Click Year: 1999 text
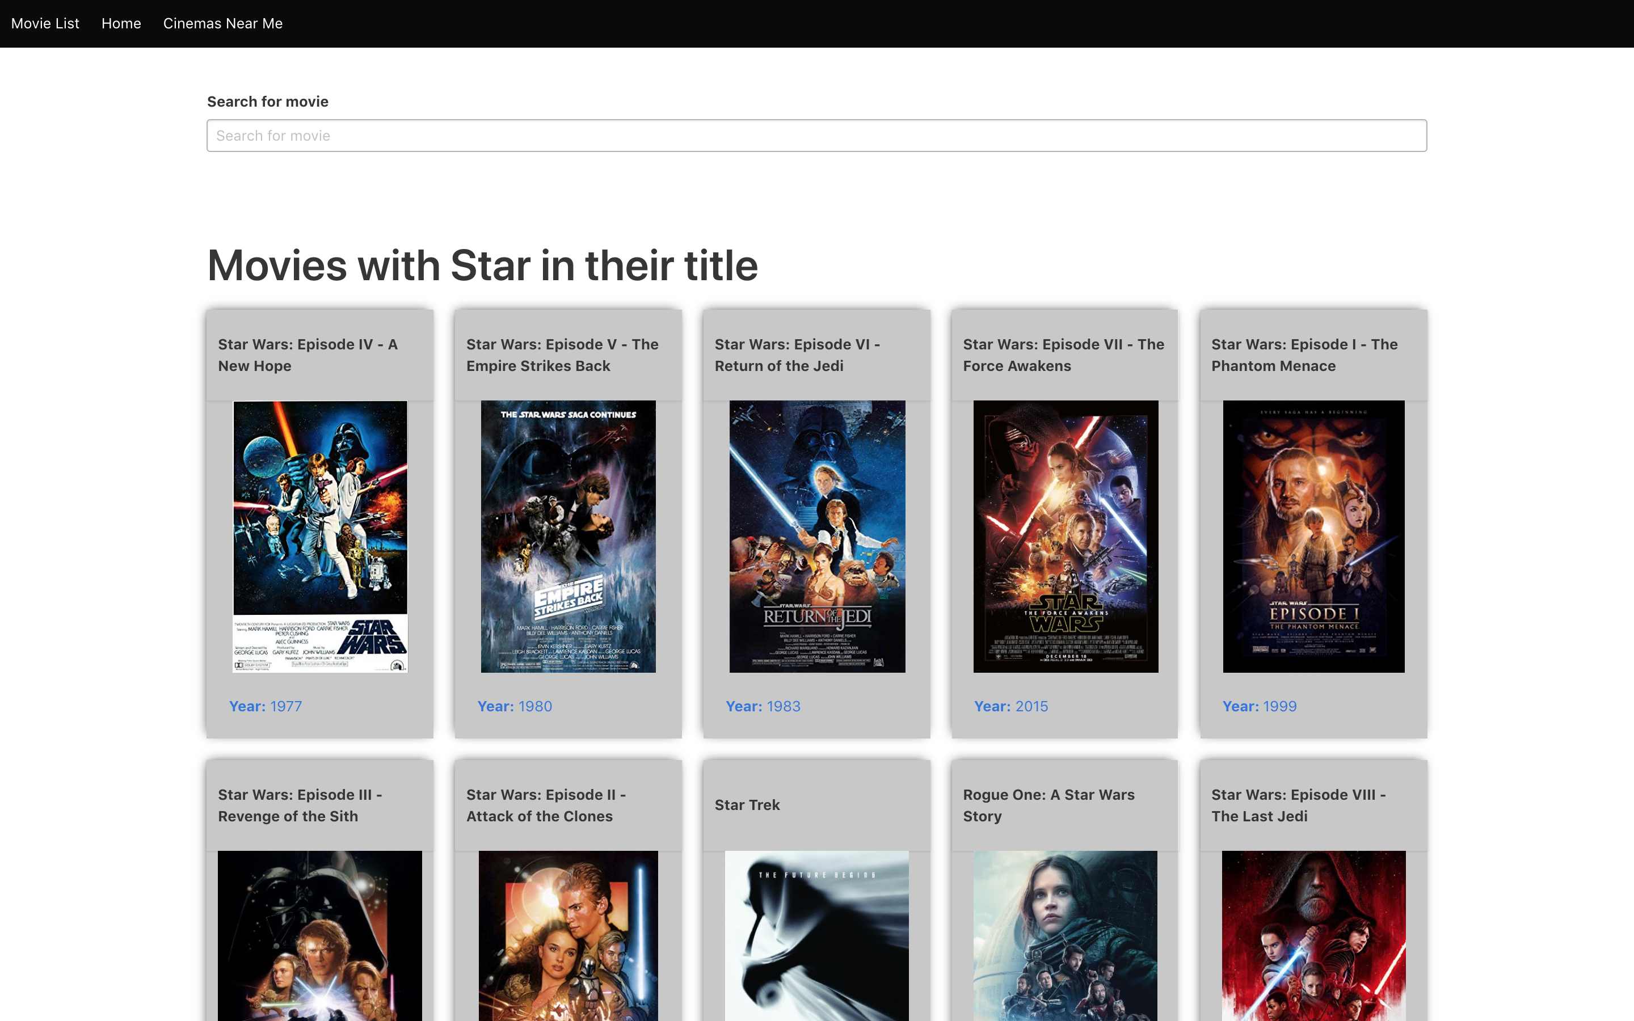 (1260, 706)
